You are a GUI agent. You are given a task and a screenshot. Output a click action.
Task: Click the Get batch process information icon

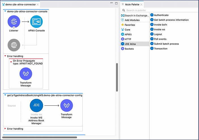click(x=152, y=20)
